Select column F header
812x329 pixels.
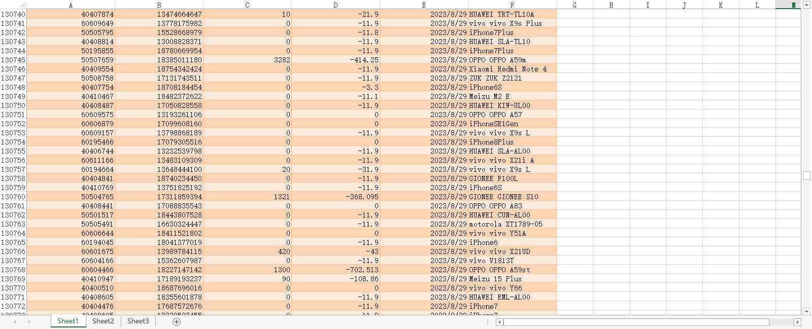(x=512, y=5)
